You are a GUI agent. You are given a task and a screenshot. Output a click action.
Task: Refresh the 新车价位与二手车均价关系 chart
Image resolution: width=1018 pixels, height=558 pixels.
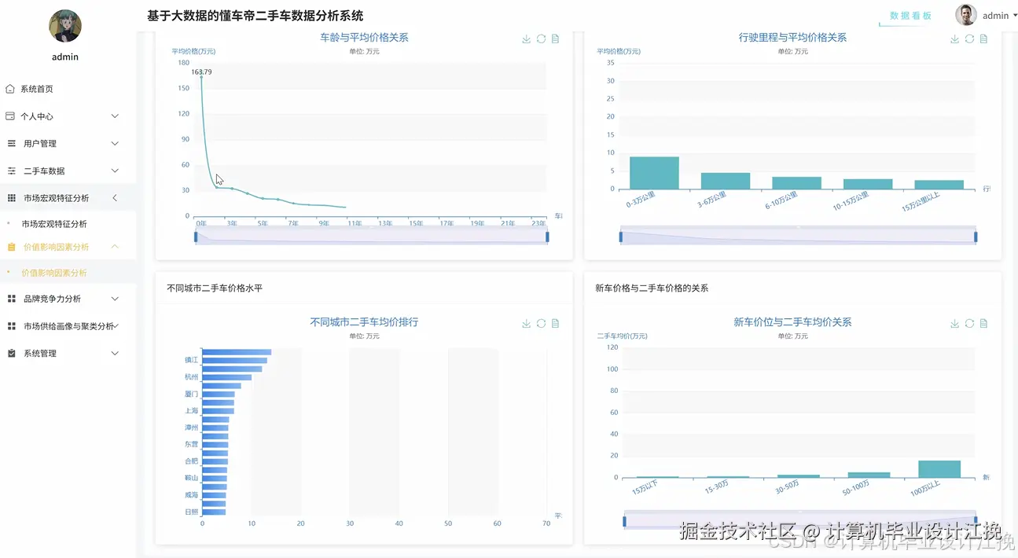969,324
